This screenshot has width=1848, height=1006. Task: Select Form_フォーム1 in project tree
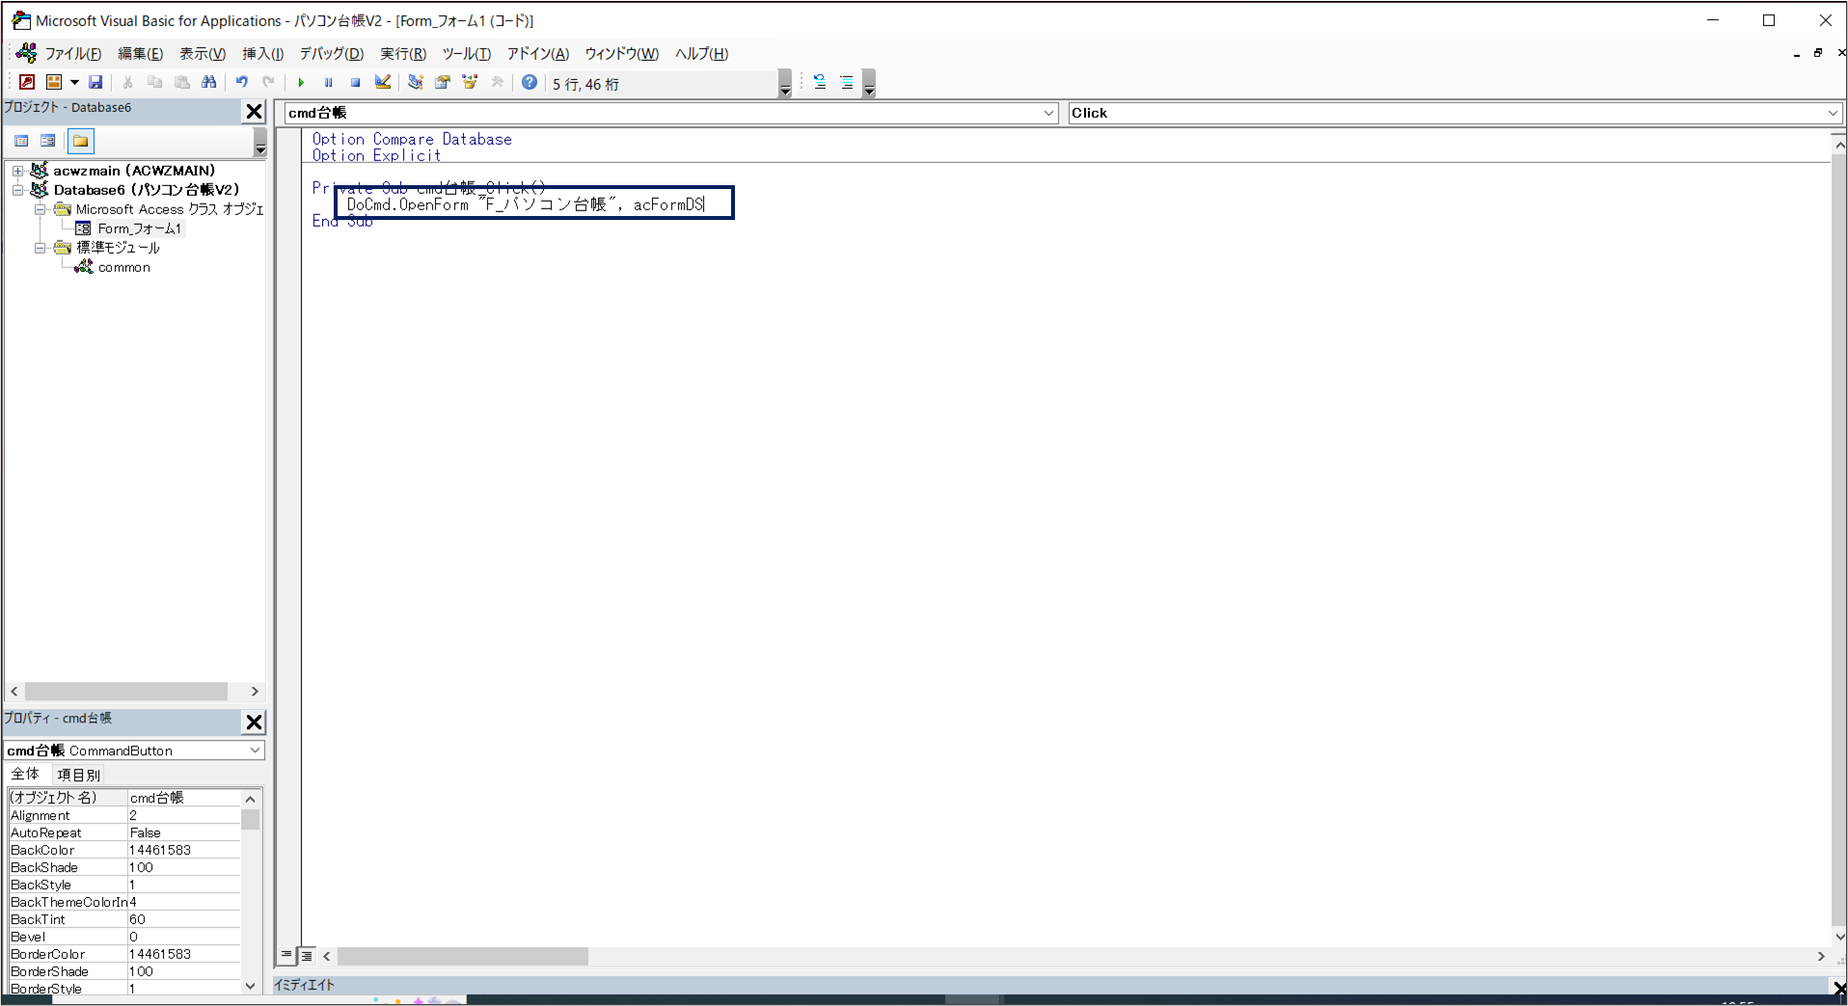click(x=139, y=229)
